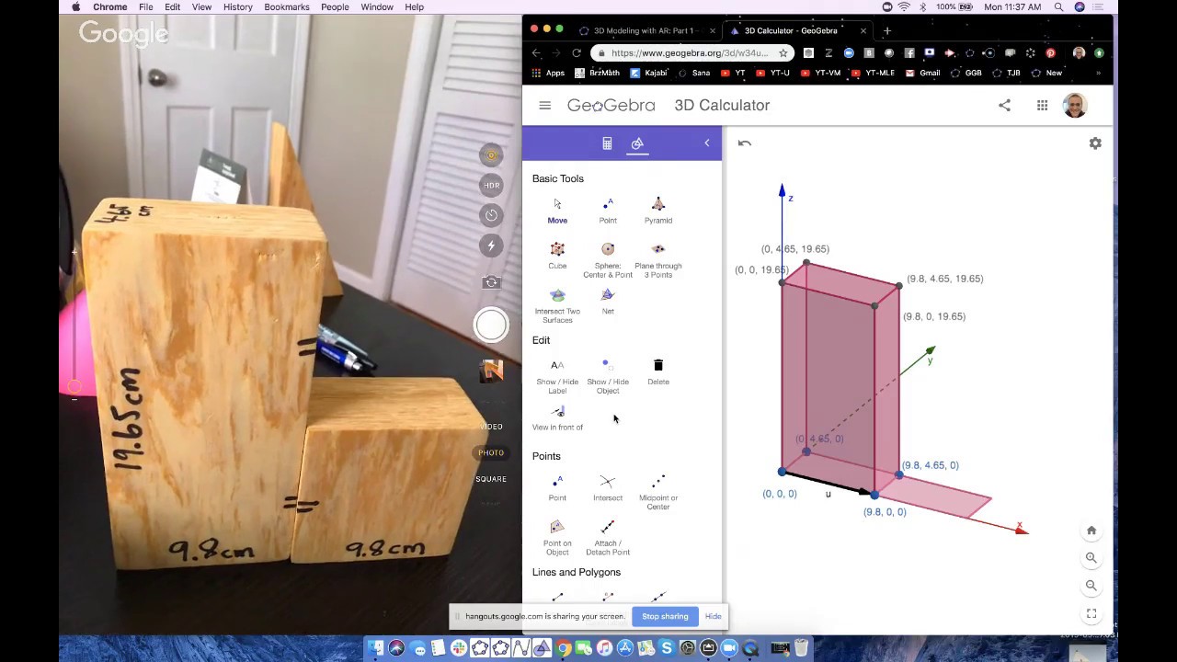Open the History menu
1177x662 pixels.
click(237, 7)
